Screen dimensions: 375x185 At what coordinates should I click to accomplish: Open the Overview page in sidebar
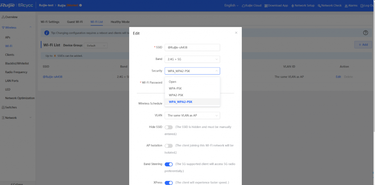click(x=11, y=17)
